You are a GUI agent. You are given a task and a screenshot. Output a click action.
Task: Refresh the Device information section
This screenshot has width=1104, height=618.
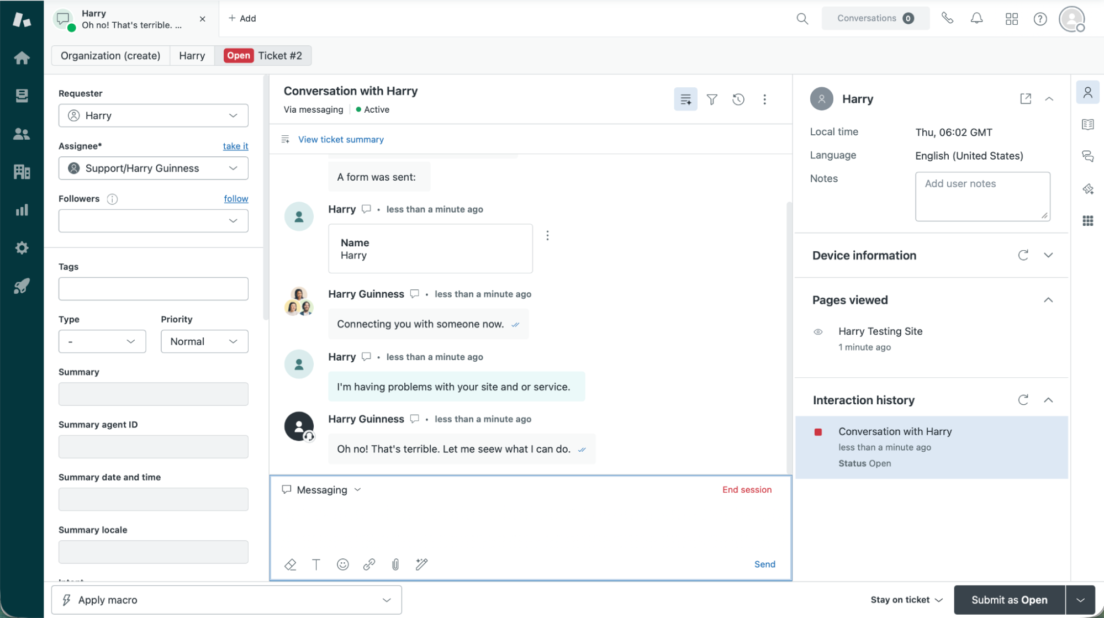(1023, 255)
